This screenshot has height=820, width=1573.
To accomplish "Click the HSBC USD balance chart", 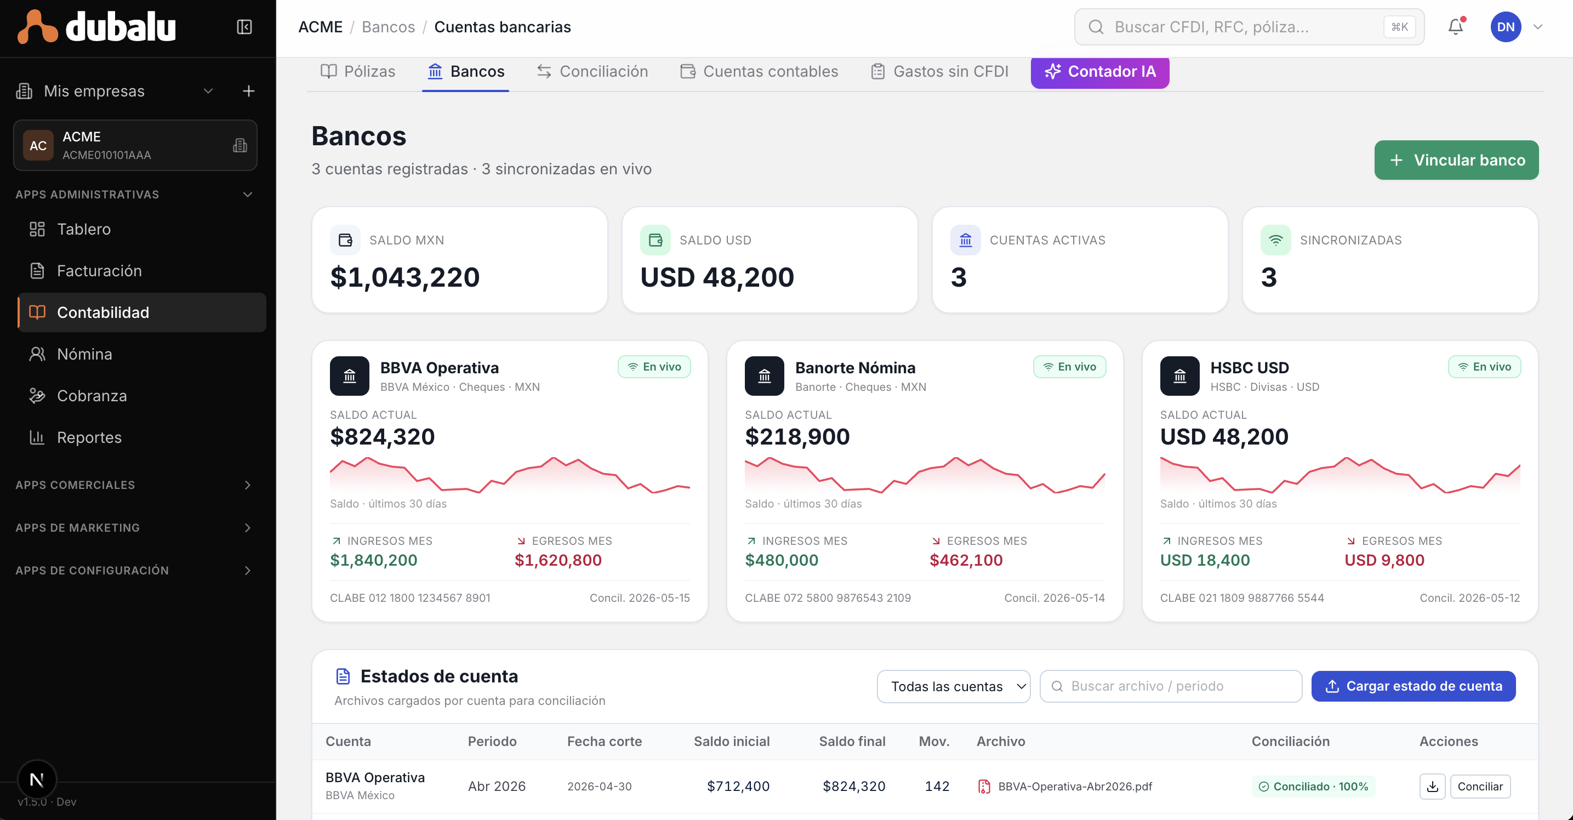I will click(x=1340, y=475).
